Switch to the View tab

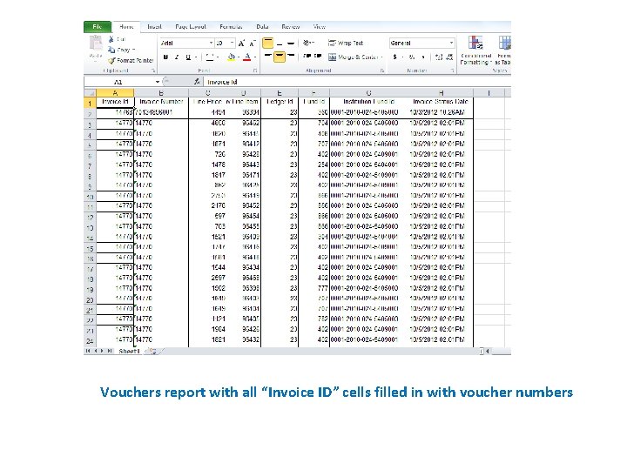point(319,27)
